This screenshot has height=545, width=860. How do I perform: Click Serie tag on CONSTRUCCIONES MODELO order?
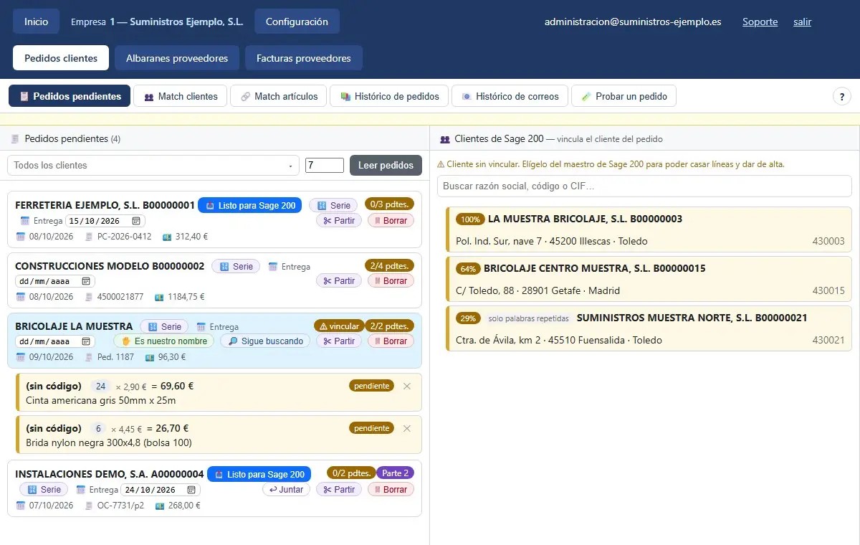pyautogui.click(x=236, y=266)
